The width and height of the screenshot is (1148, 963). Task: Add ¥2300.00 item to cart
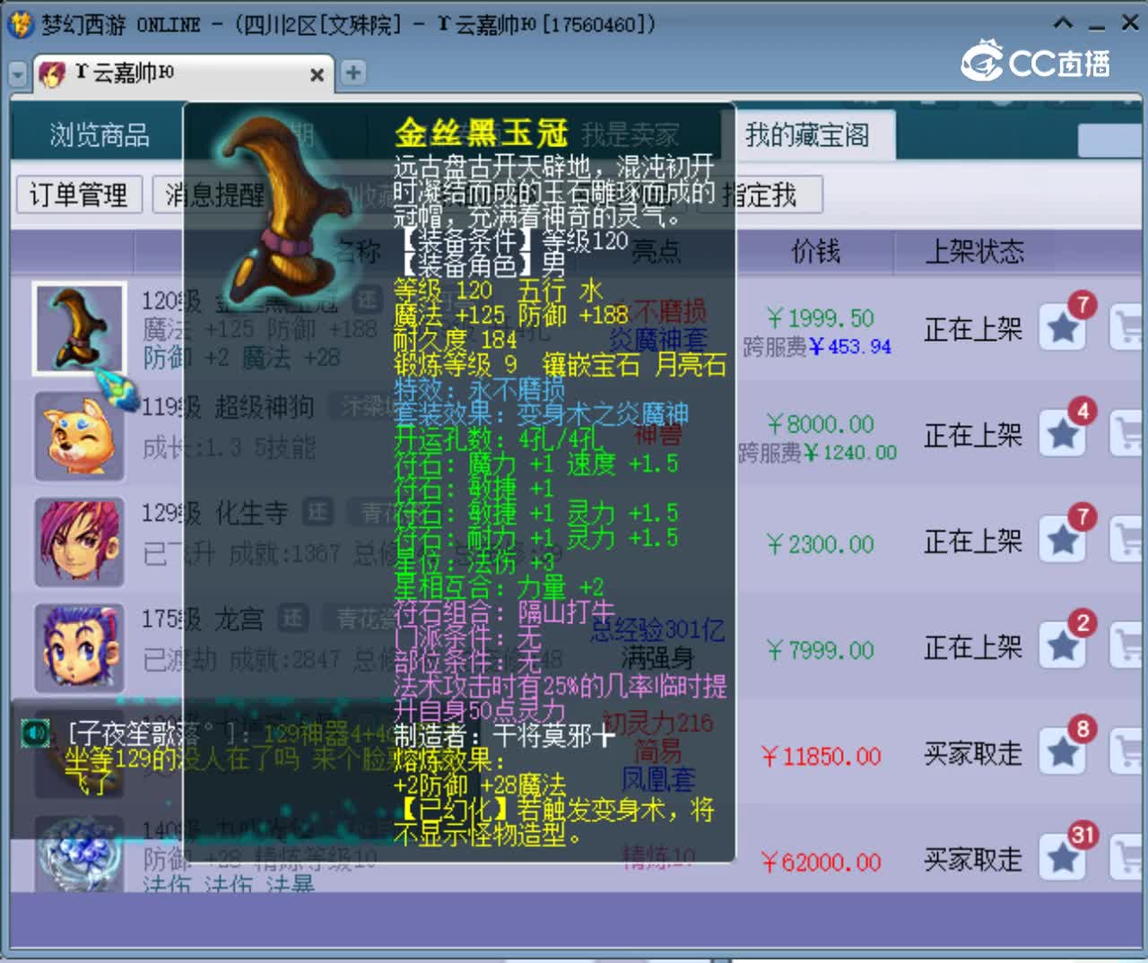click(1126, 540)
